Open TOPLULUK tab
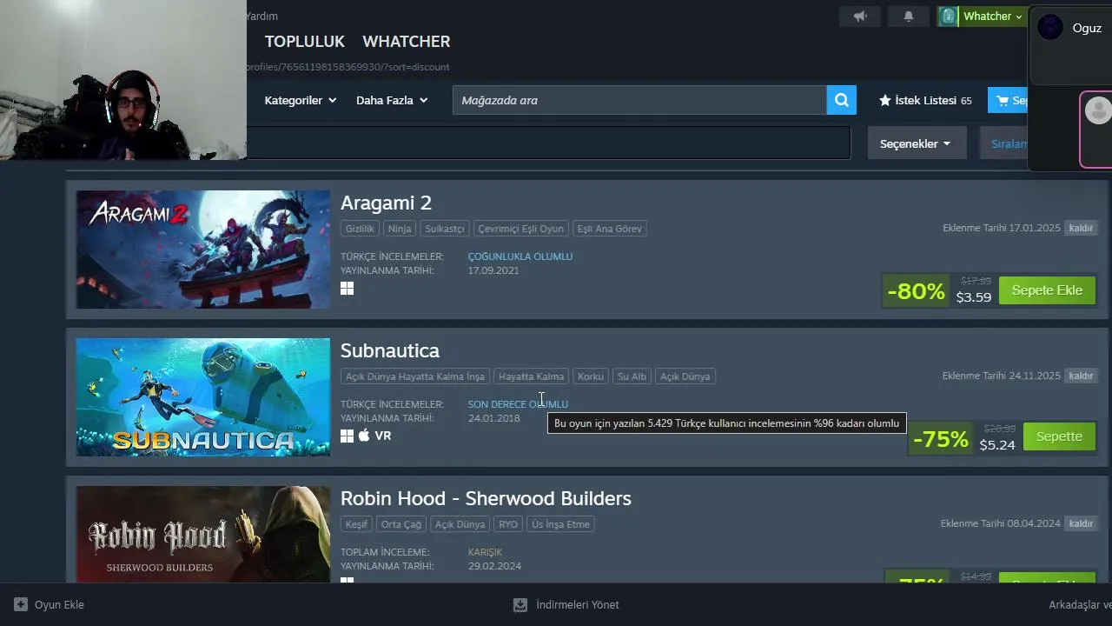 pos(305,41)
